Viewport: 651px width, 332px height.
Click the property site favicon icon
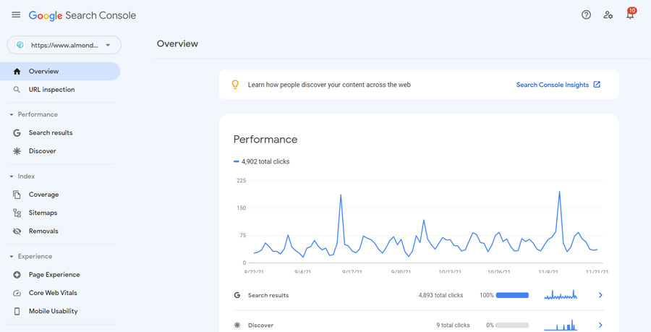(20, 45)
